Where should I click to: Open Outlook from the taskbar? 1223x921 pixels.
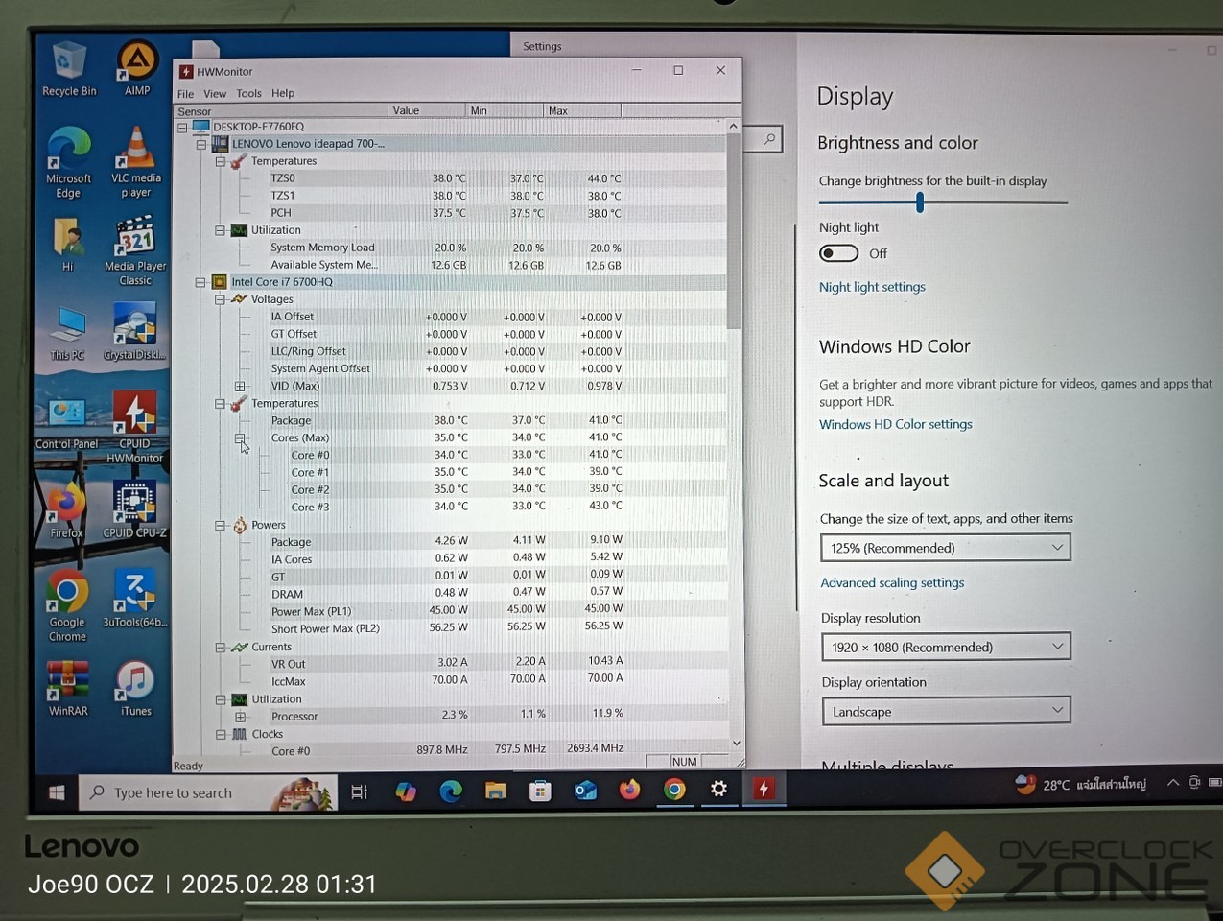pyautogui.click(x=585, y=791)
